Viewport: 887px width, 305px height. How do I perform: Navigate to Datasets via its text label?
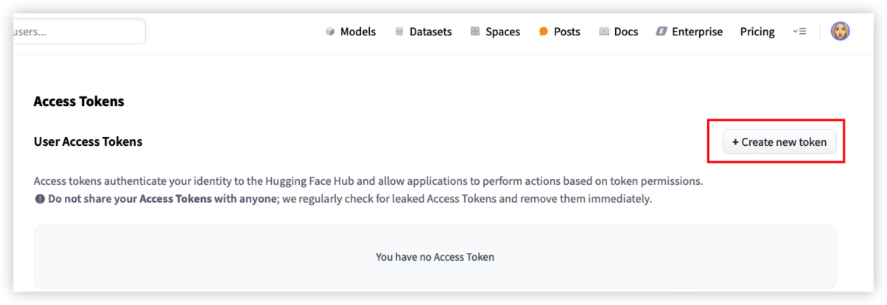pos(430,32)
